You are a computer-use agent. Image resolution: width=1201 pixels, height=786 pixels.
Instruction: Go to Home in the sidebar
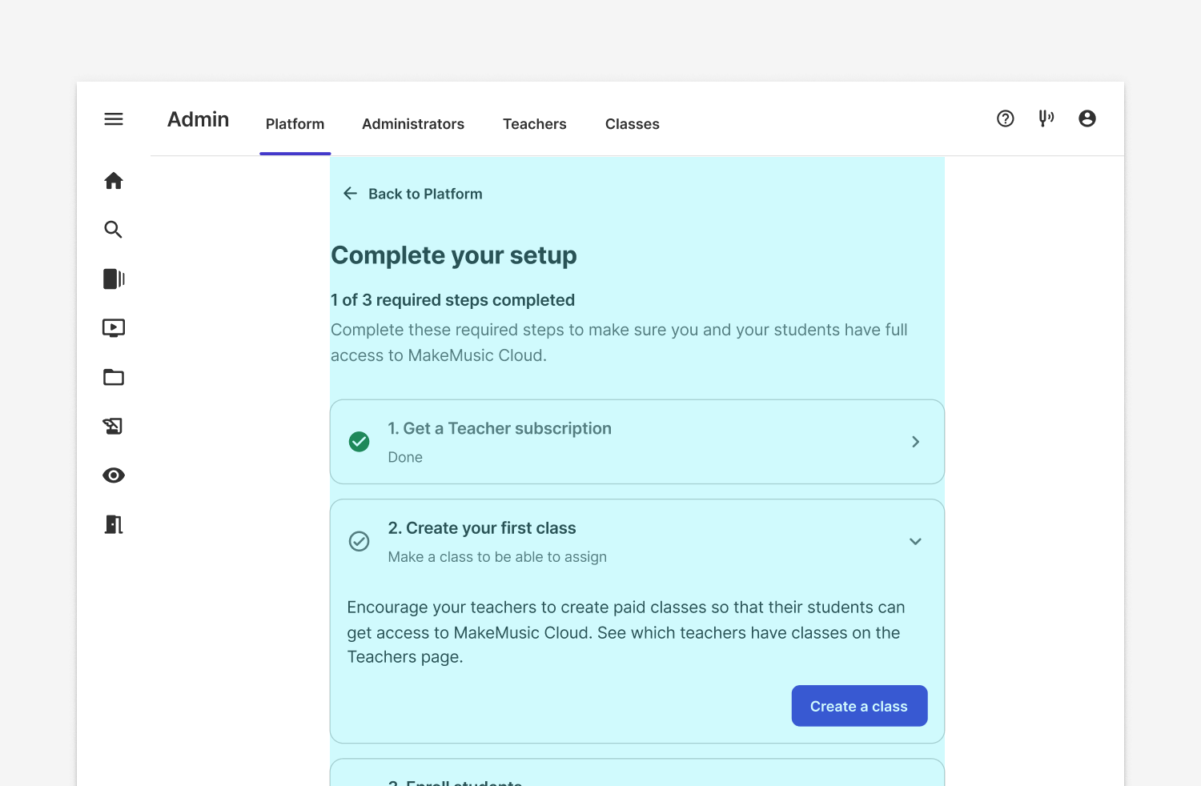point(114,181)
